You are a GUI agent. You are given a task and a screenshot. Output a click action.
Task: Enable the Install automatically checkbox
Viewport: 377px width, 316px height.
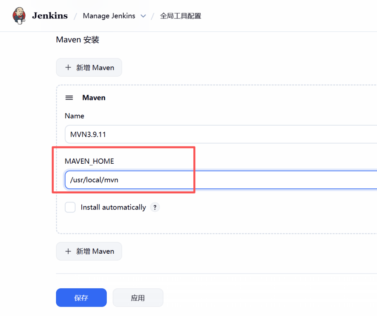coord(70,207)
